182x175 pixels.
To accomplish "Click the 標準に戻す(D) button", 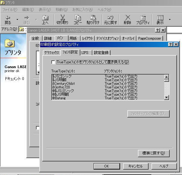I will coord(154,153).
